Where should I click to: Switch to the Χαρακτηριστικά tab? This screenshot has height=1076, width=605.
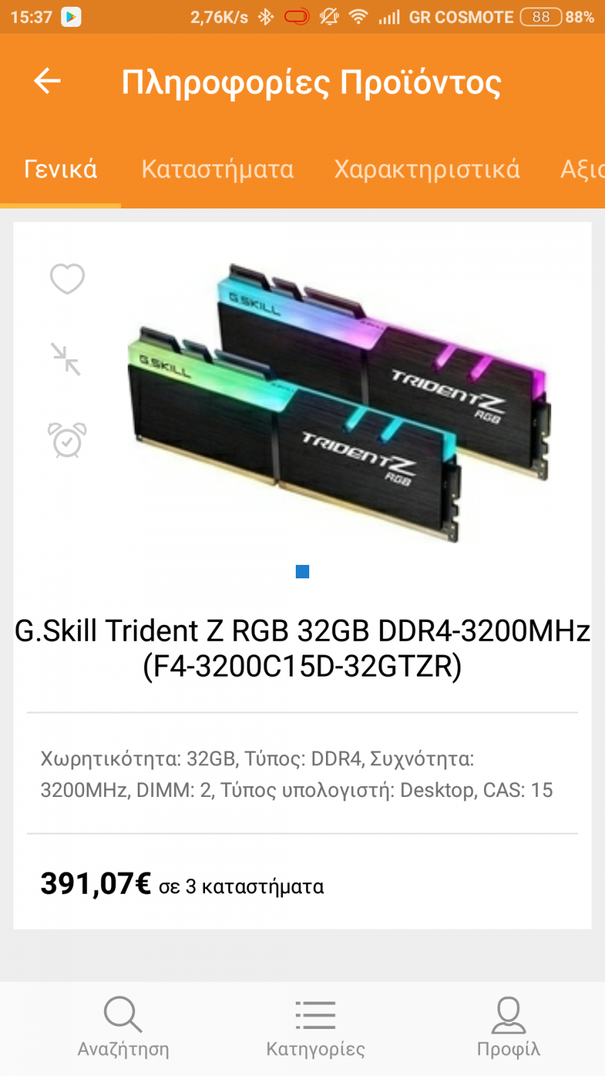[427, 169]
